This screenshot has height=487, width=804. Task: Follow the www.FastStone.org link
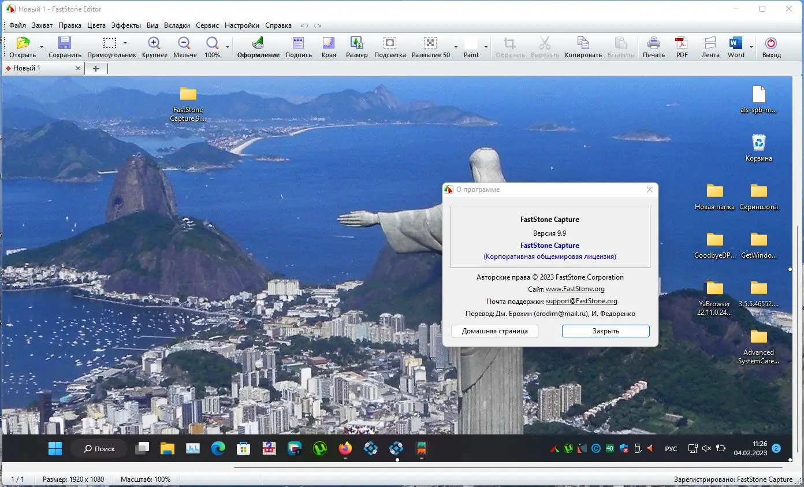575,289
